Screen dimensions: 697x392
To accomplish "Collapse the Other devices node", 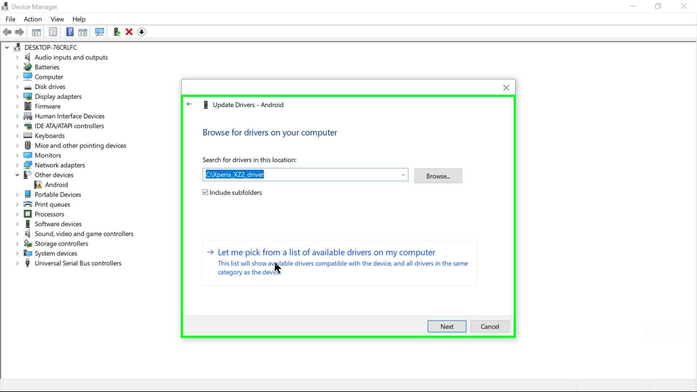I will pos(17,175).
